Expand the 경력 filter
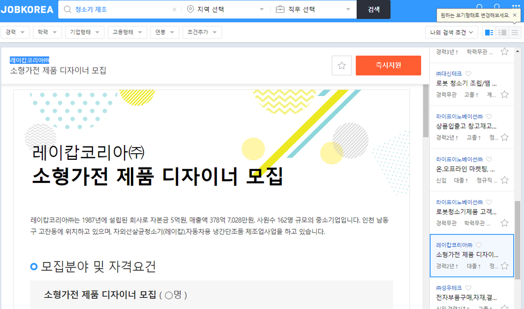This screenshot has width=524, height=309. pyautogui.click(x=15, y=32)
